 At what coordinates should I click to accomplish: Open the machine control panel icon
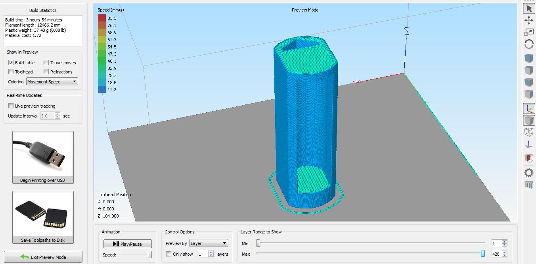coord(529,185)
